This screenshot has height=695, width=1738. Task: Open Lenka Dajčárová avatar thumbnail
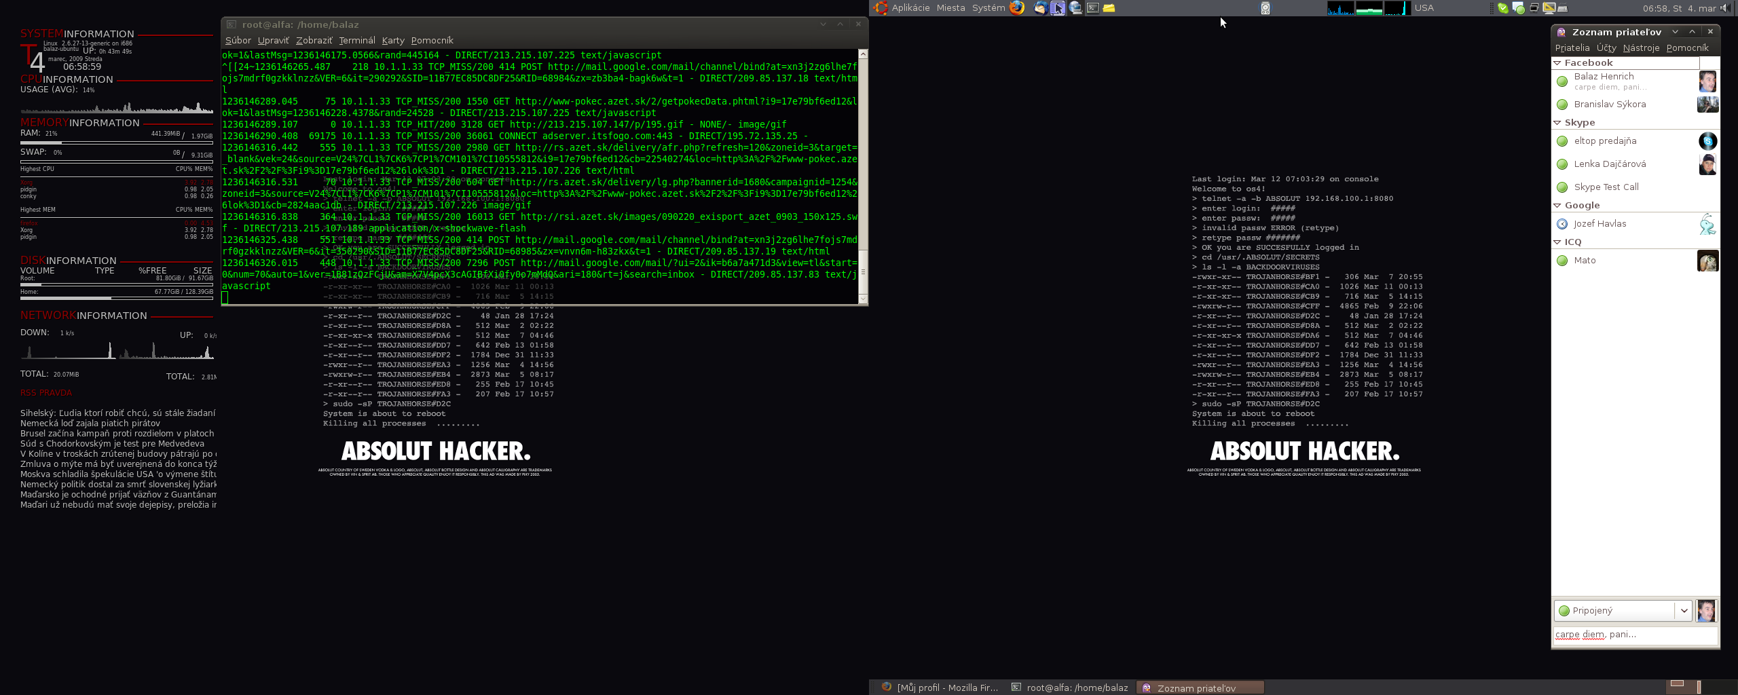click(1707, 164)
